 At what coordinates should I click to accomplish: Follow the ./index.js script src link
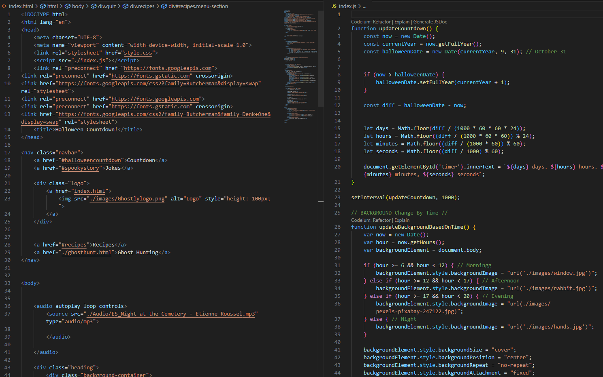pyautogui.click(x=89, y=61)
